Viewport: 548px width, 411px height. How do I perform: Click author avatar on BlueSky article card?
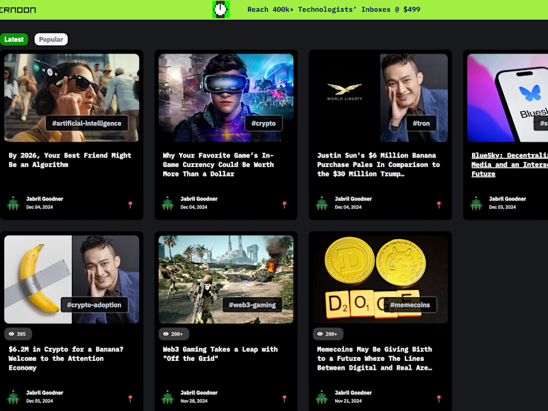tap(476, 203)
